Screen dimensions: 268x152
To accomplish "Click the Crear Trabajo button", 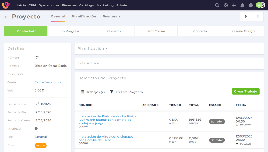I will 245,92.
